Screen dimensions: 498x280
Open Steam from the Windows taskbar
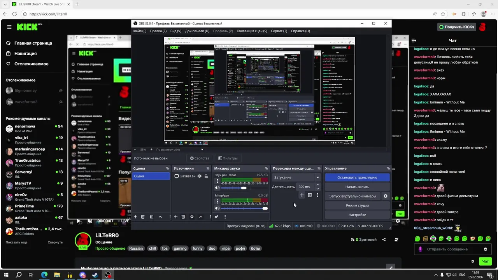95,275
